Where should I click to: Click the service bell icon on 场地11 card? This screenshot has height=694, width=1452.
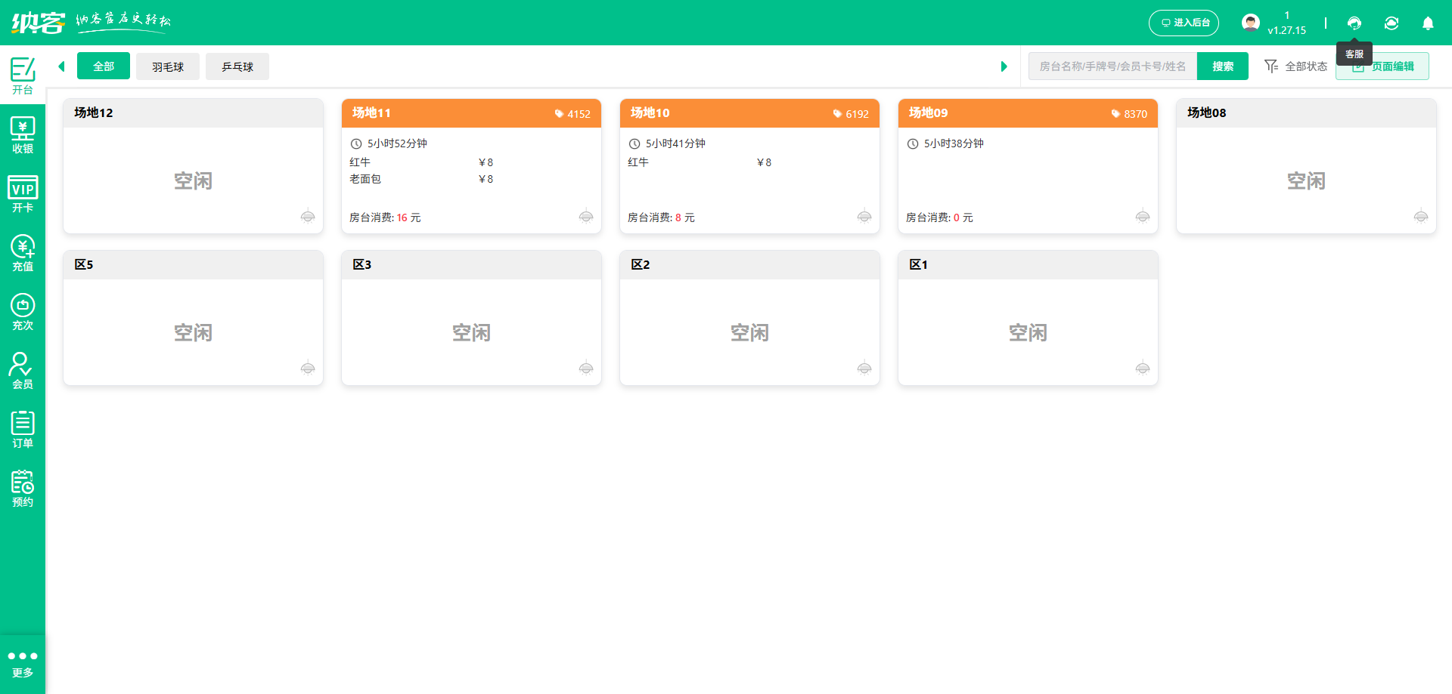click(586, 217)
